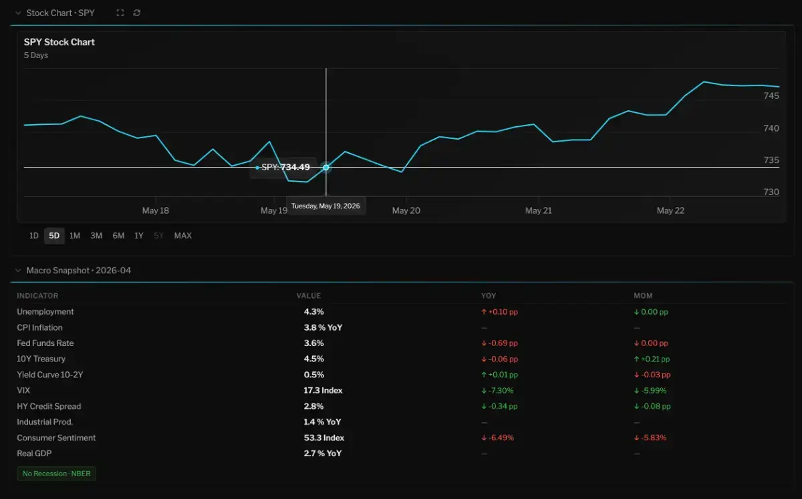Collapse the Stock Chart · SPY panel chevron
The height and width of the screenshot is (499, 802).
pos(18,13)
